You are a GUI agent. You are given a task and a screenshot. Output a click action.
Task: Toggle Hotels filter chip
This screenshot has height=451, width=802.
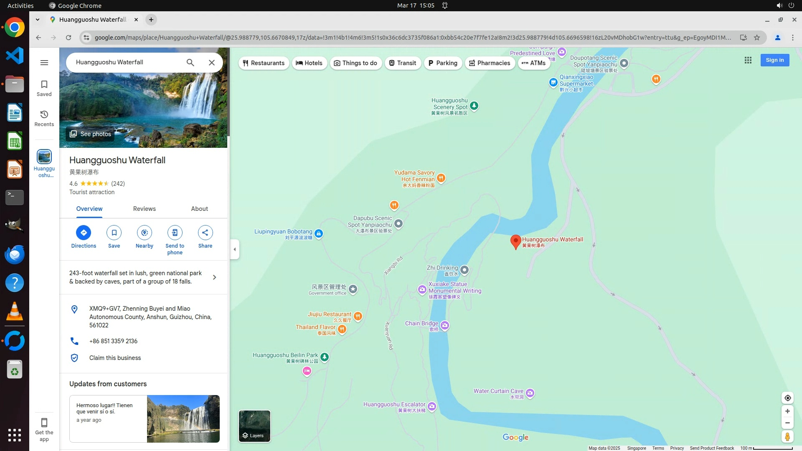[x=309, y=63]
